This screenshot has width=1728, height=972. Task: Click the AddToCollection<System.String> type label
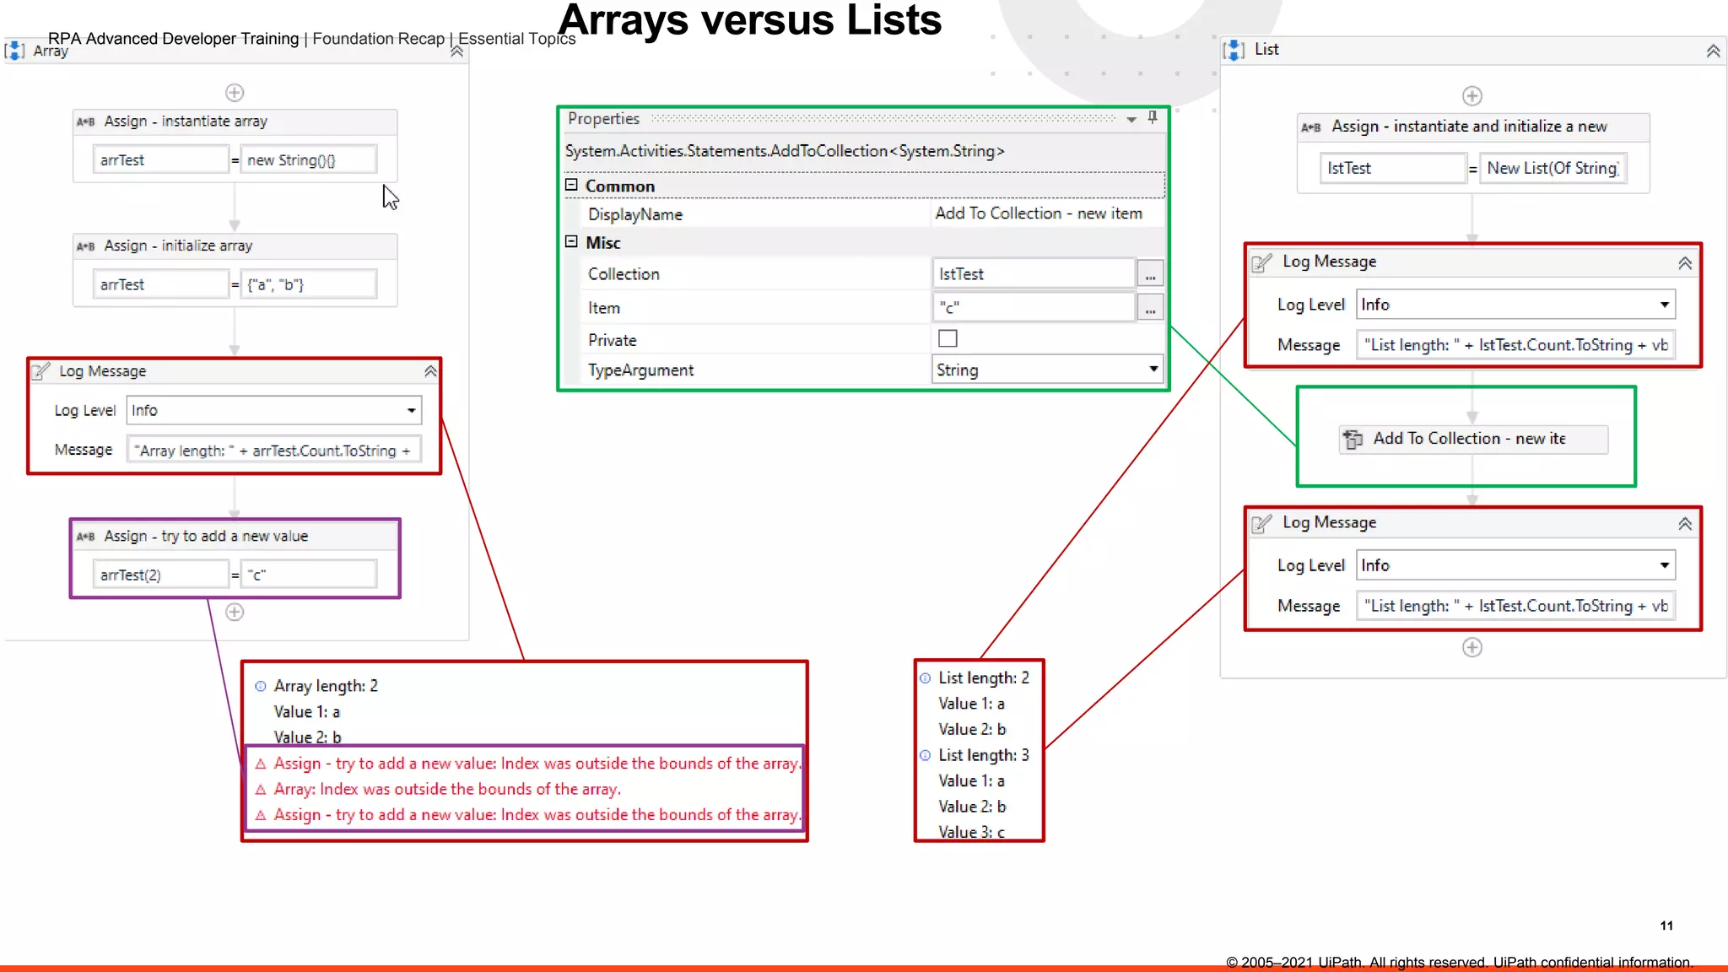[x=785, y=151]
